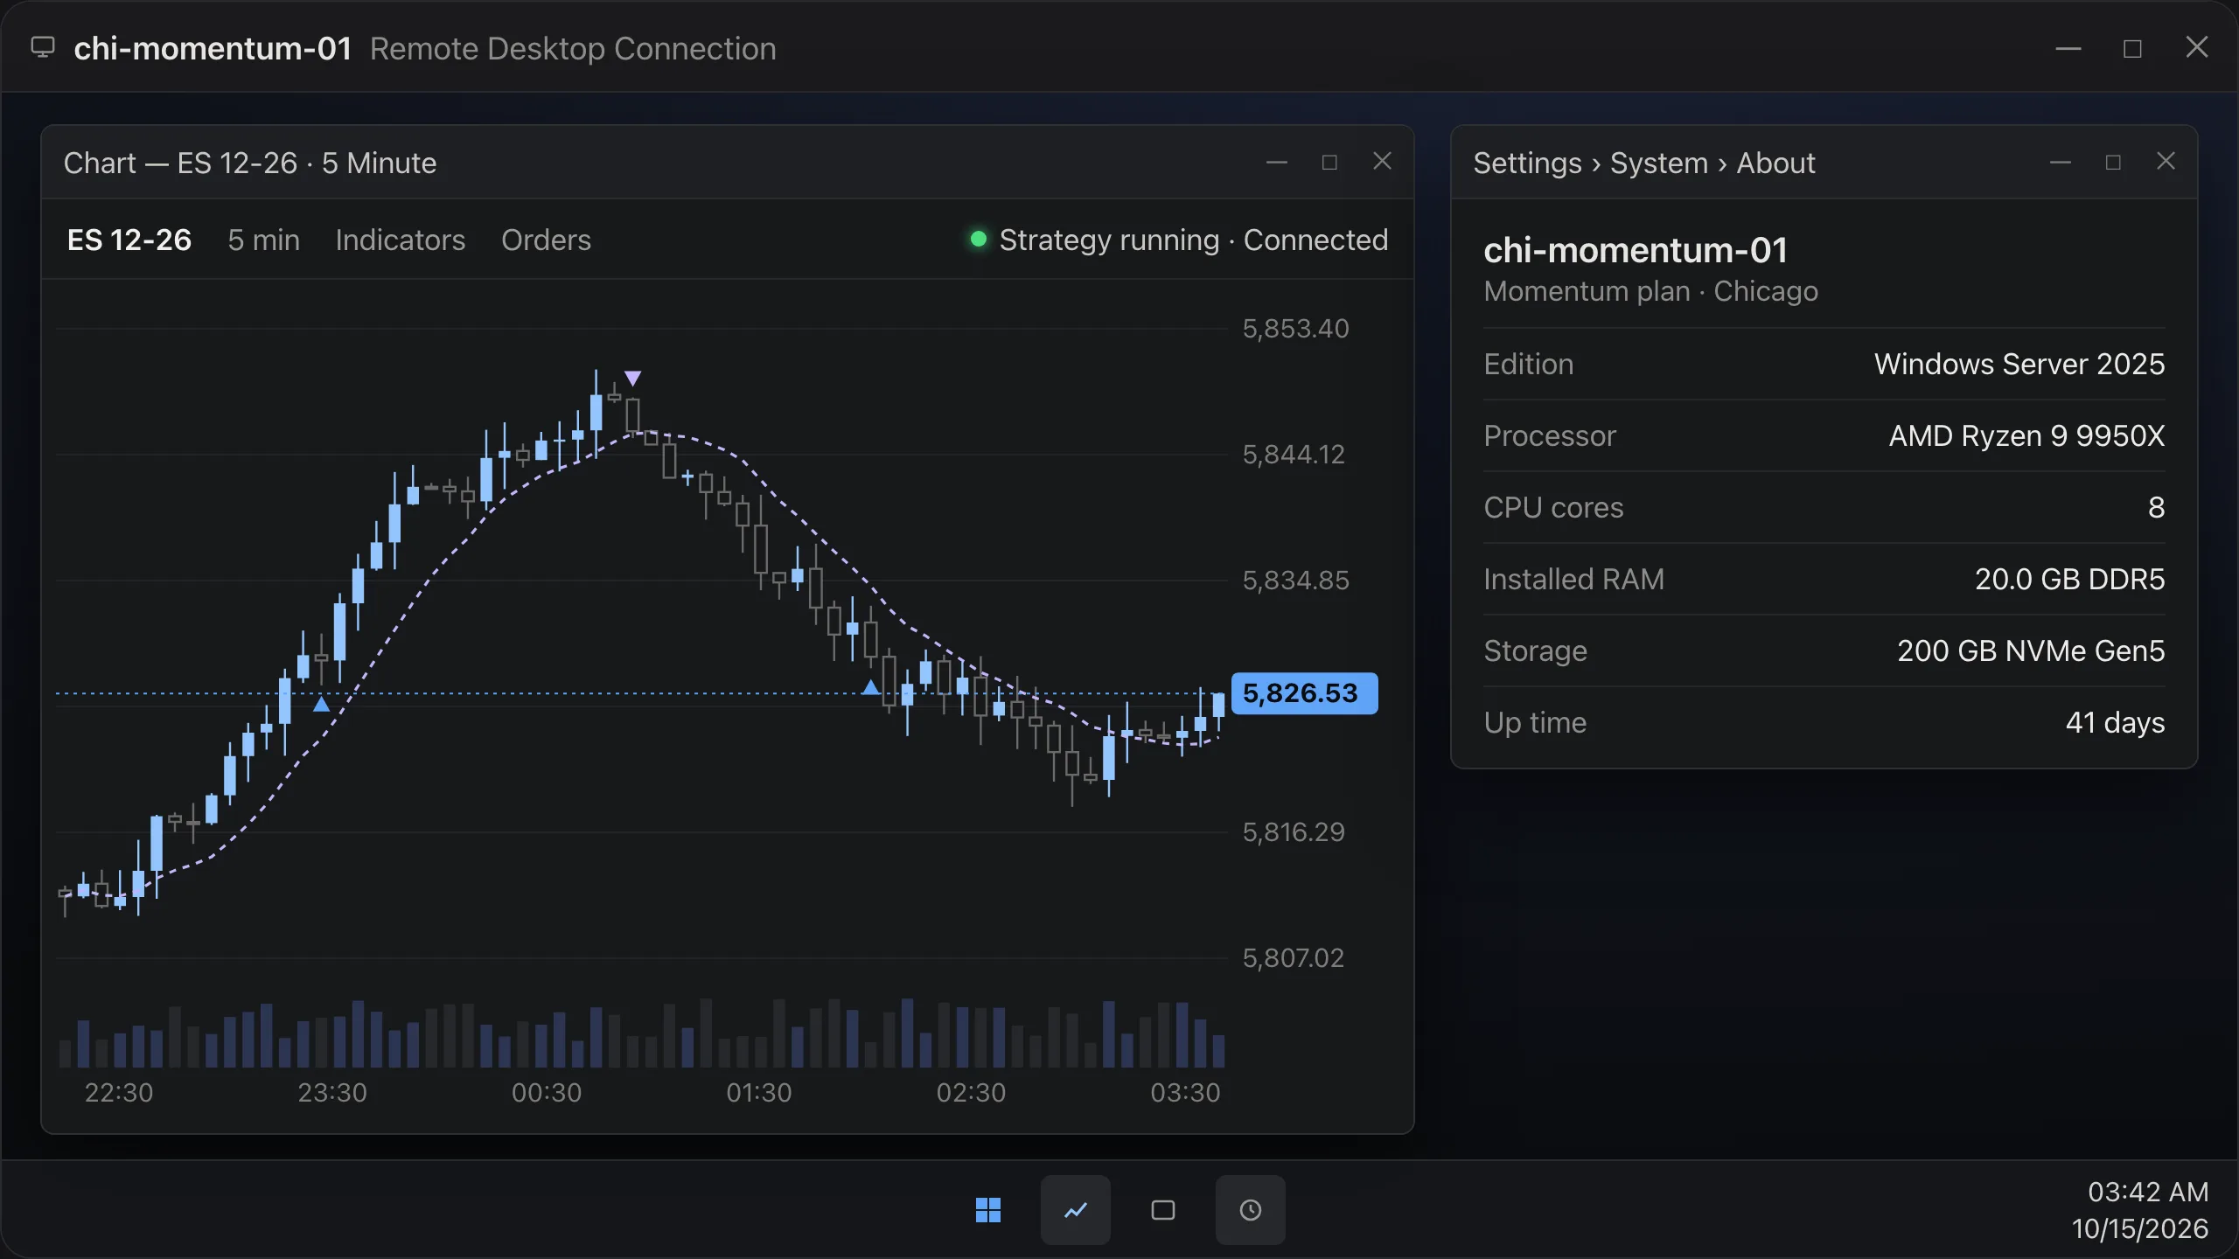The width and height of the screenshot is (2239, 1259).
Task: Minimize the Chart window
Action: click(1276, 162)
